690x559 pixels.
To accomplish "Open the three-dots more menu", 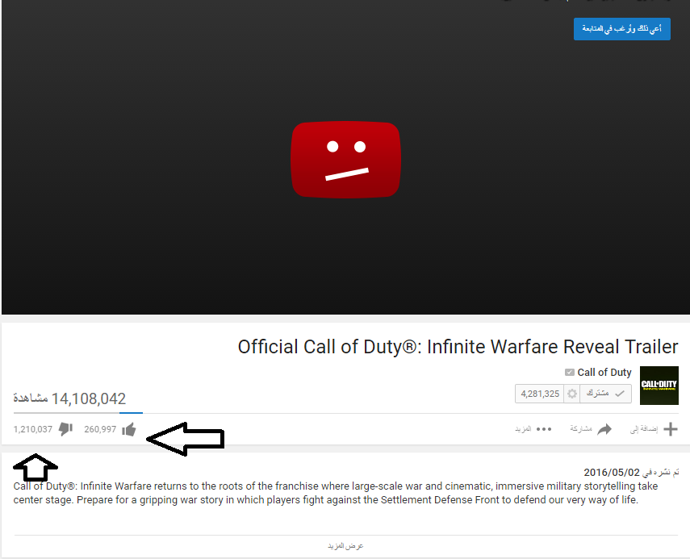I will (x=544, y=429).
